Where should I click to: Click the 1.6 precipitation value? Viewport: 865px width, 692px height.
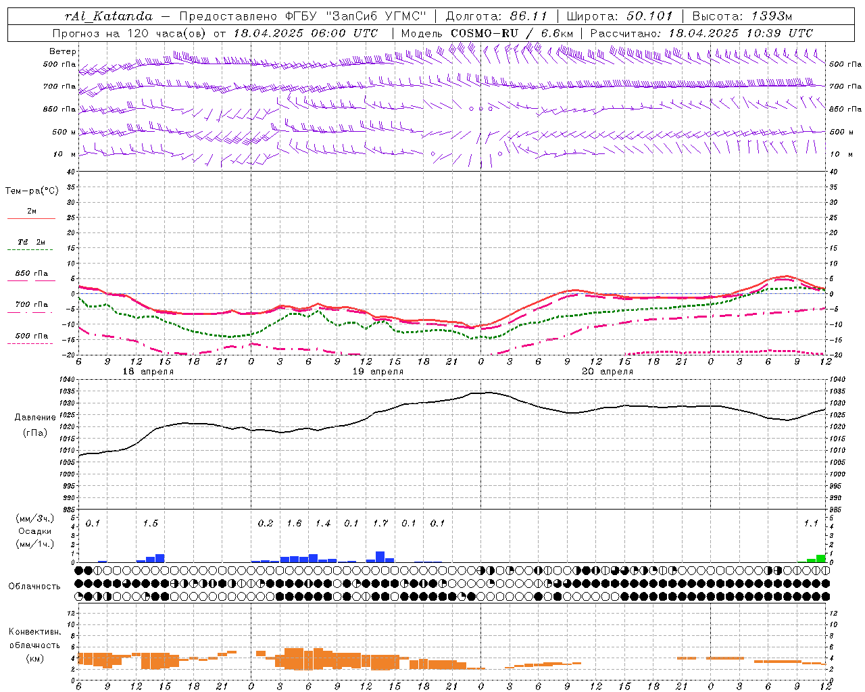[294, 524]
